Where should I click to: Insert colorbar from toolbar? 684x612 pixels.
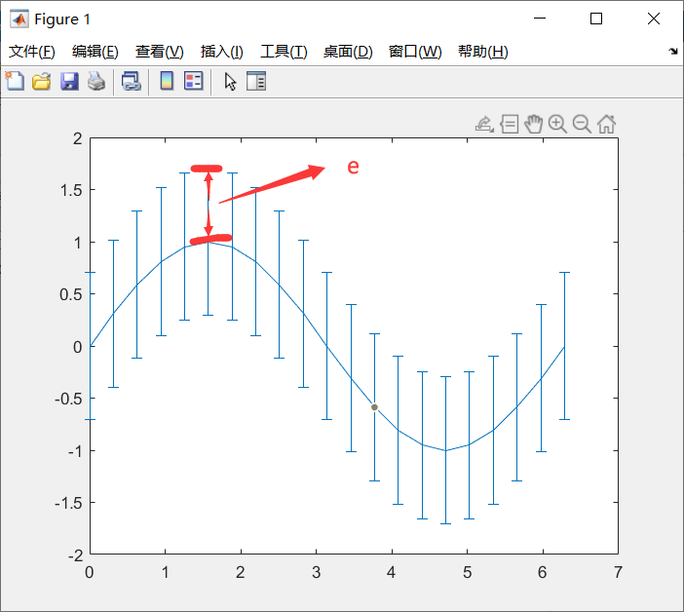(x=167, y=81)
